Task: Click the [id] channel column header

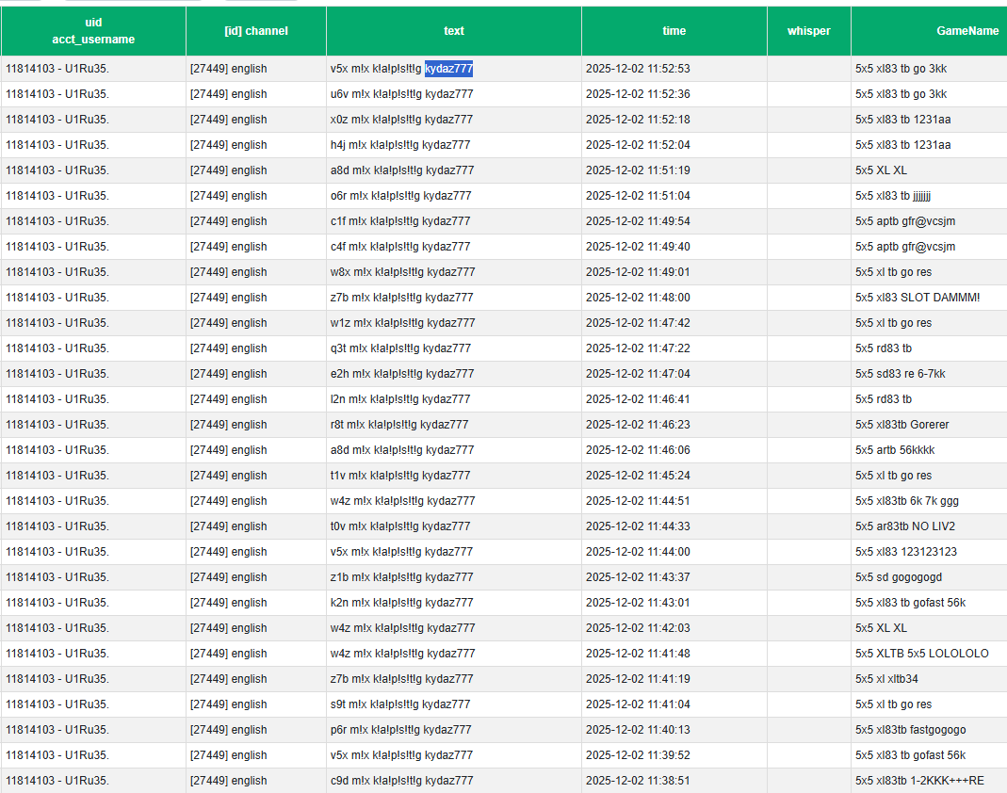Action: click(255, 31)
